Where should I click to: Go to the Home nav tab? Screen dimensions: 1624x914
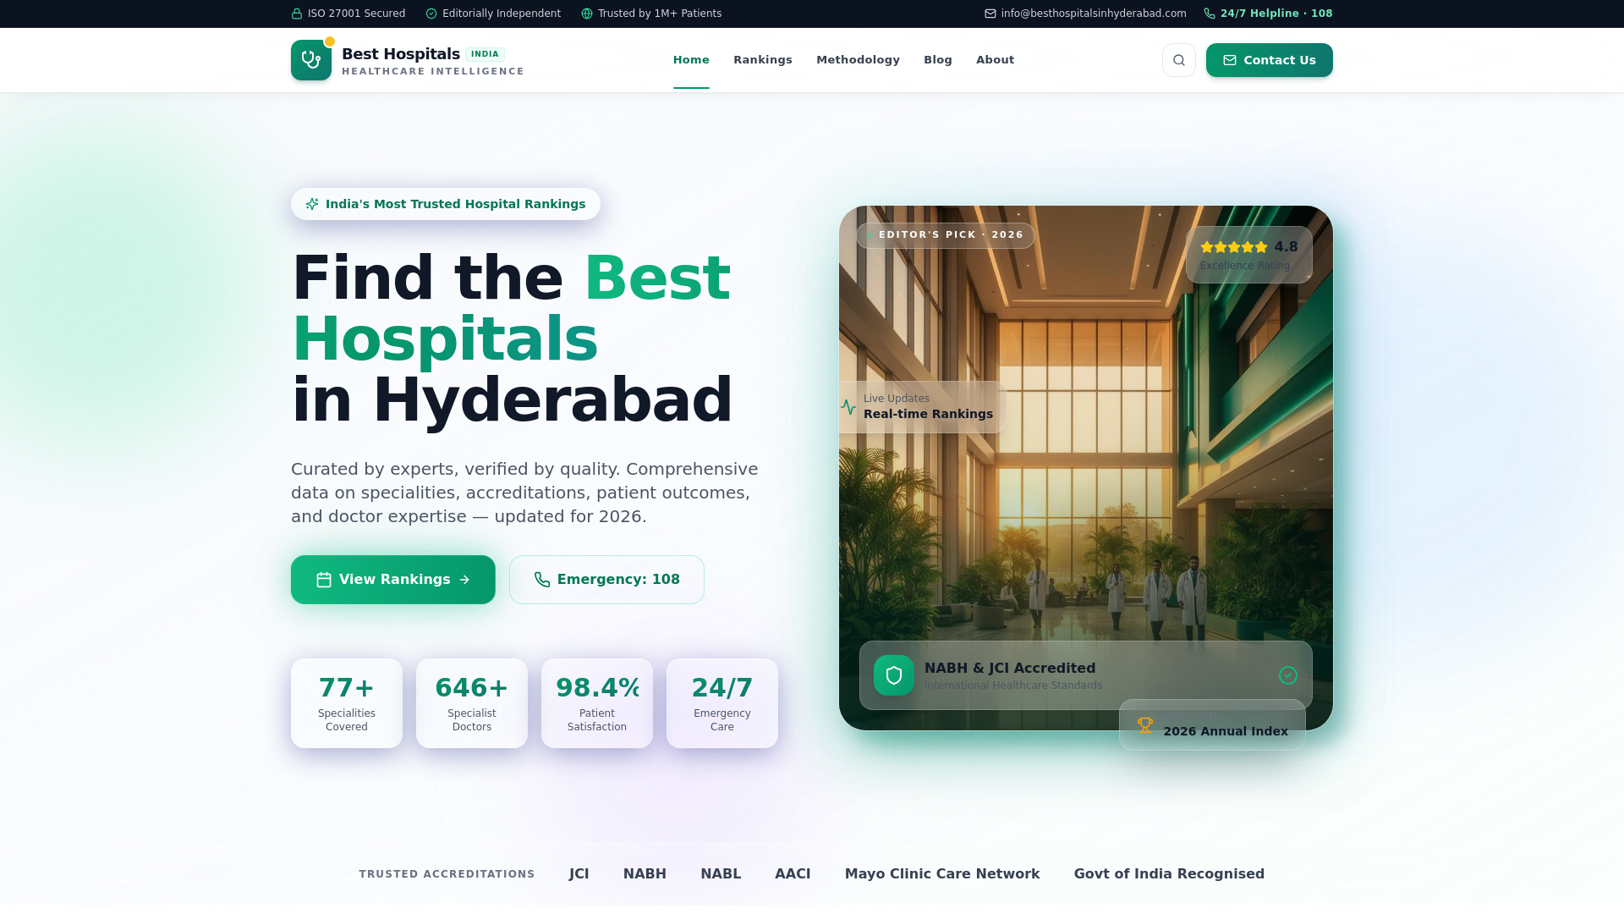(x=691, y=60)
